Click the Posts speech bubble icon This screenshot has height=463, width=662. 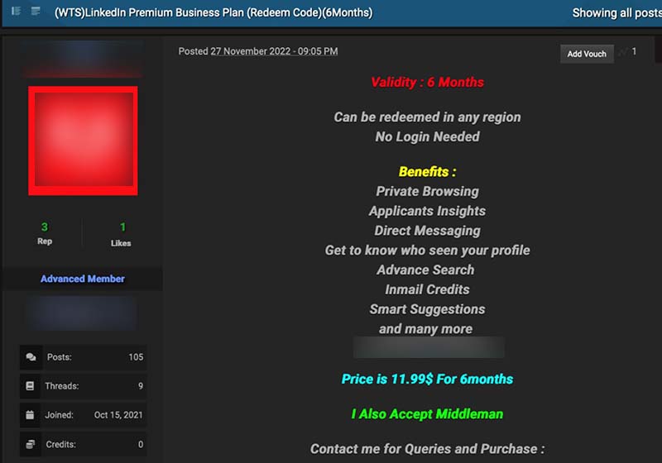pos(31,357)
